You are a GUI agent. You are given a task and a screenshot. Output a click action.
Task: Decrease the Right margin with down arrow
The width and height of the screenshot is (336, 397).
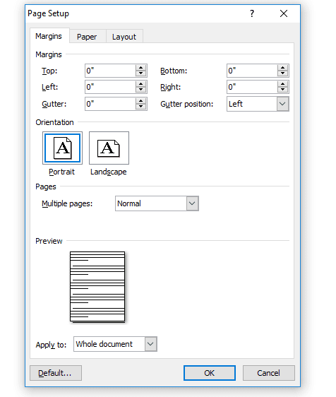click(x=282, y=90)
